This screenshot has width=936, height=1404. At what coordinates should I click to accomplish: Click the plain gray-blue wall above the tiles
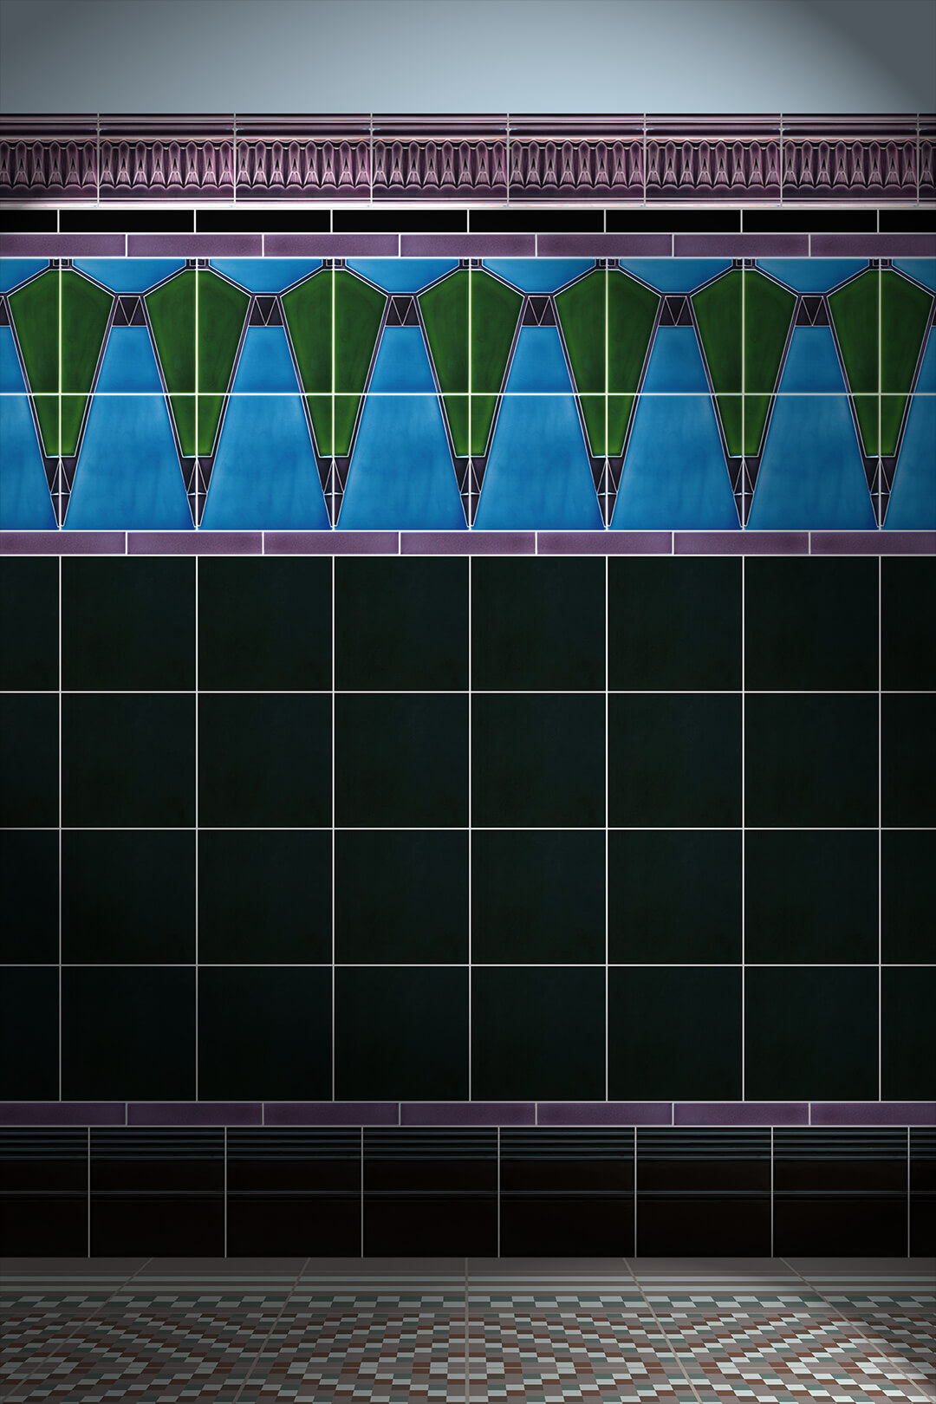click(468, 52)
